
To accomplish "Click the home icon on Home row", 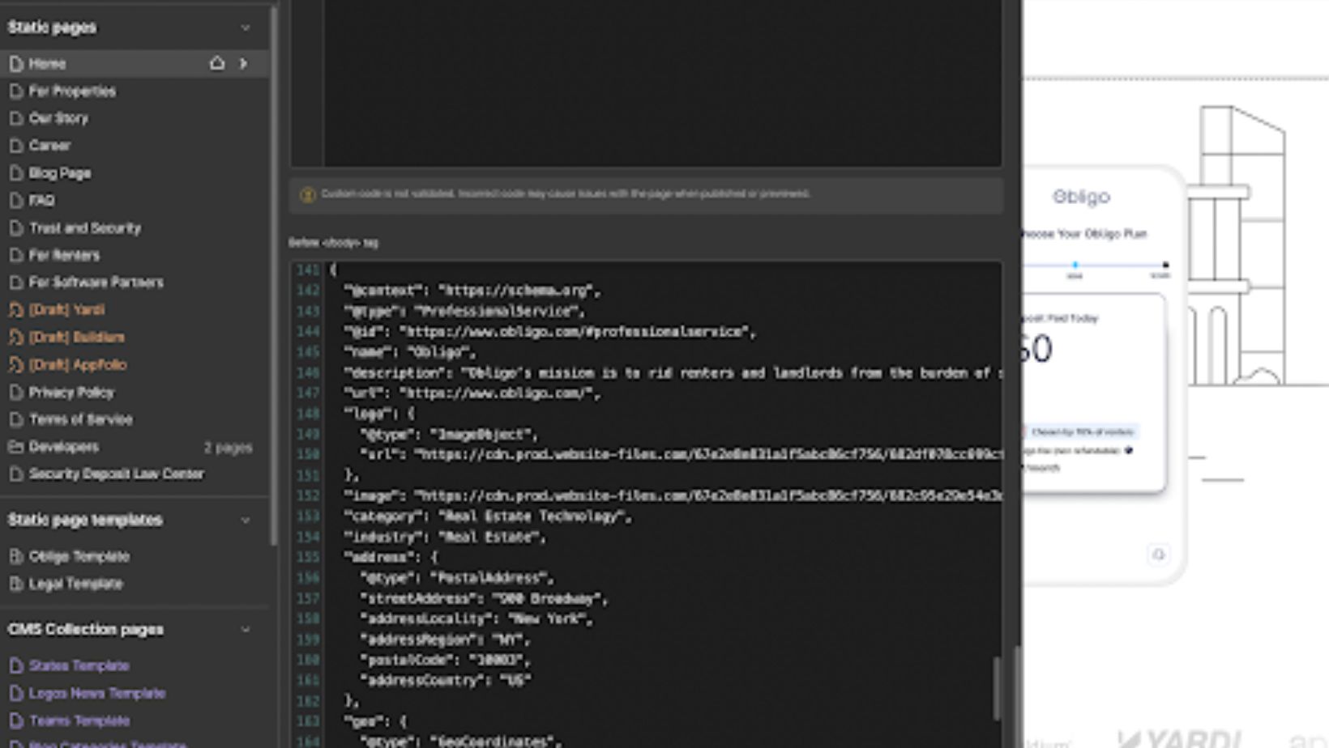I will point(217,63).
